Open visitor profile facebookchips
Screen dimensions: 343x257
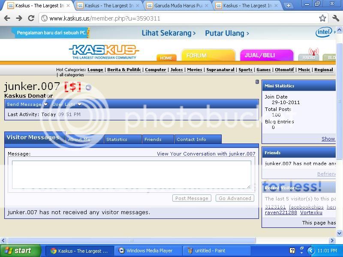306,207
